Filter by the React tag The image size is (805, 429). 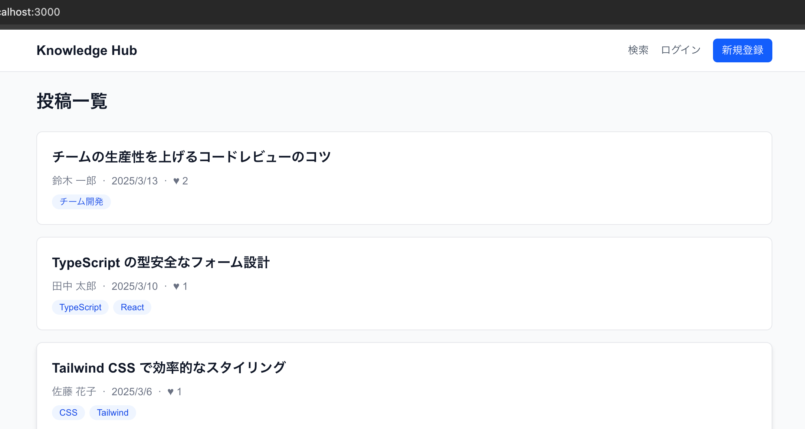pyautogui.click(x=132, y=307)
